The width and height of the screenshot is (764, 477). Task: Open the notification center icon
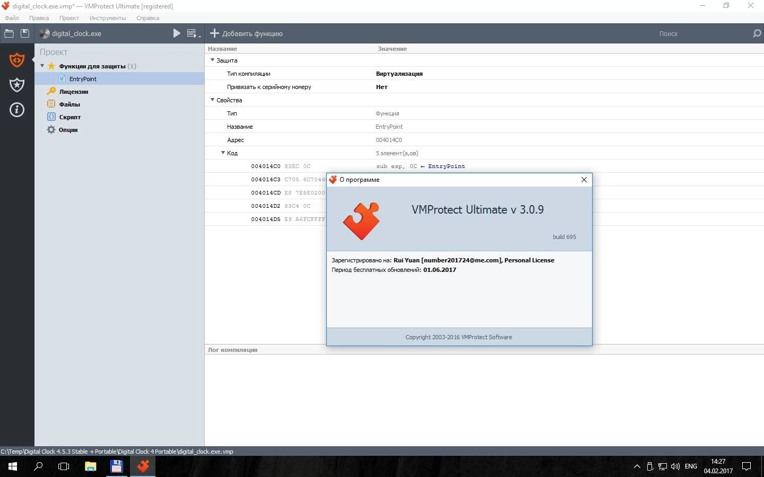tap(746, 466)
